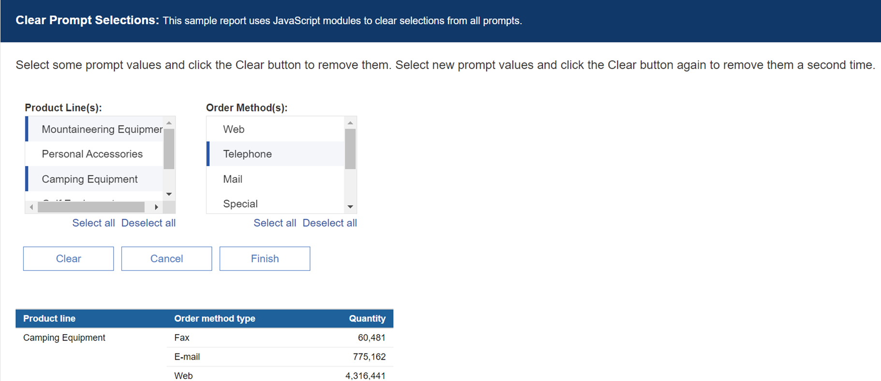Screen dimensions: 881x381
Task: Click Deselect all under Order Method(s)
Action: coord(330,223)
